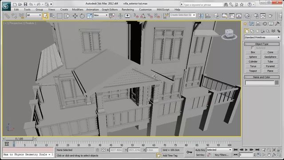Viewport: 284px width, 160px height.
Task: Activate the Select and Rotate tool
Action: pos(82,16)
